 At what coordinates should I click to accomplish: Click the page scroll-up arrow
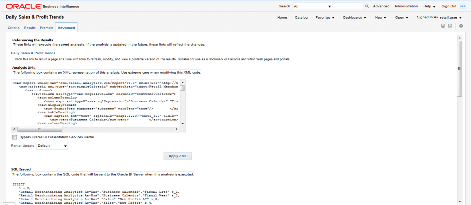(x=460, y=38)
